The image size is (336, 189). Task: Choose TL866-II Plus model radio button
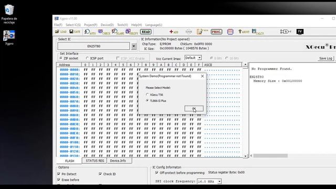pyautogui.click(x=156, y=101)
